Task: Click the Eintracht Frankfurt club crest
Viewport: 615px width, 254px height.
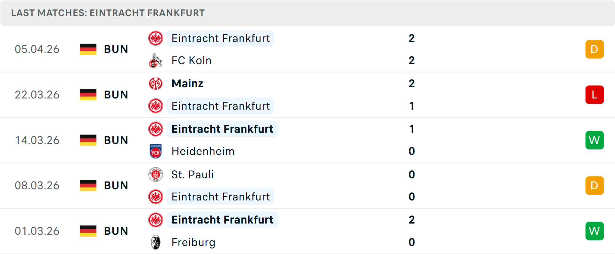Action: tap(156, 38)
